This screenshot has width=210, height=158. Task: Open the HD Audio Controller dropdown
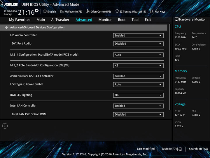pyautogui.click(x=138, y=35)
